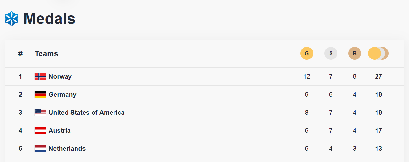Click the combined total medals icon
409x162 pixels.
[x=378, y=53]
